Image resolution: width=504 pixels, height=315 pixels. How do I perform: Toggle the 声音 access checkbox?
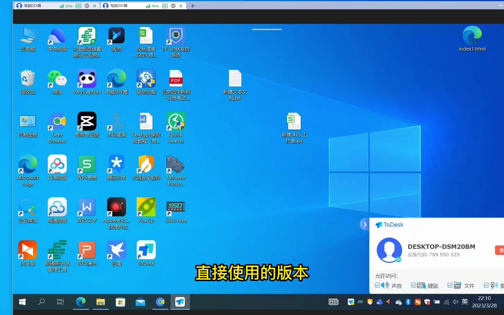pos(377,285)
